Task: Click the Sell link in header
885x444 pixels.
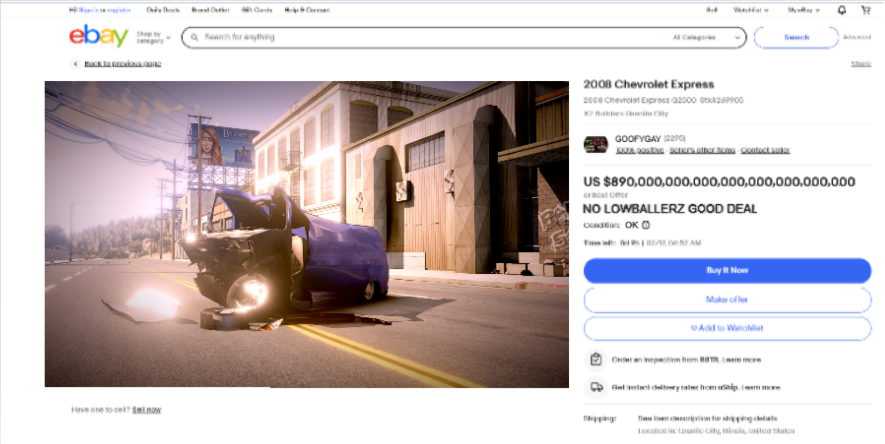Action: (x=711, y=10)
